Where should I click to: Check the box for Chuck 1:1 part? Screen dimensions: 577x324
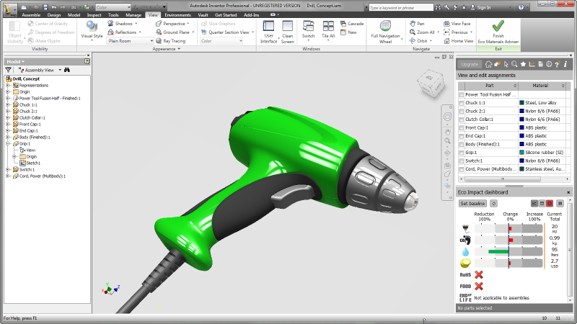[461, 104]
